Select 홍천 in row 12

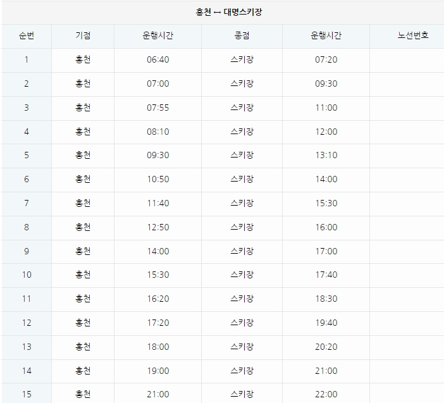pyautogui.click(x=83, y=323)
